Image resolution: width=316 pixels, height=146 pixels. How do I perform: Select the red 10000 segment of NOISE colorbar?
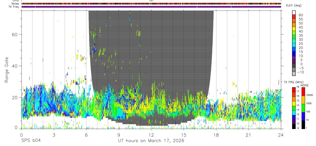point(303,92)
